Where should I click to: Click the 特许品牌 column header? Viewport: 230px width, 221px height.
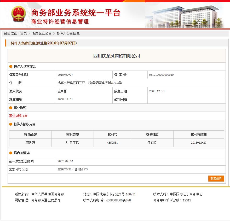30,134
